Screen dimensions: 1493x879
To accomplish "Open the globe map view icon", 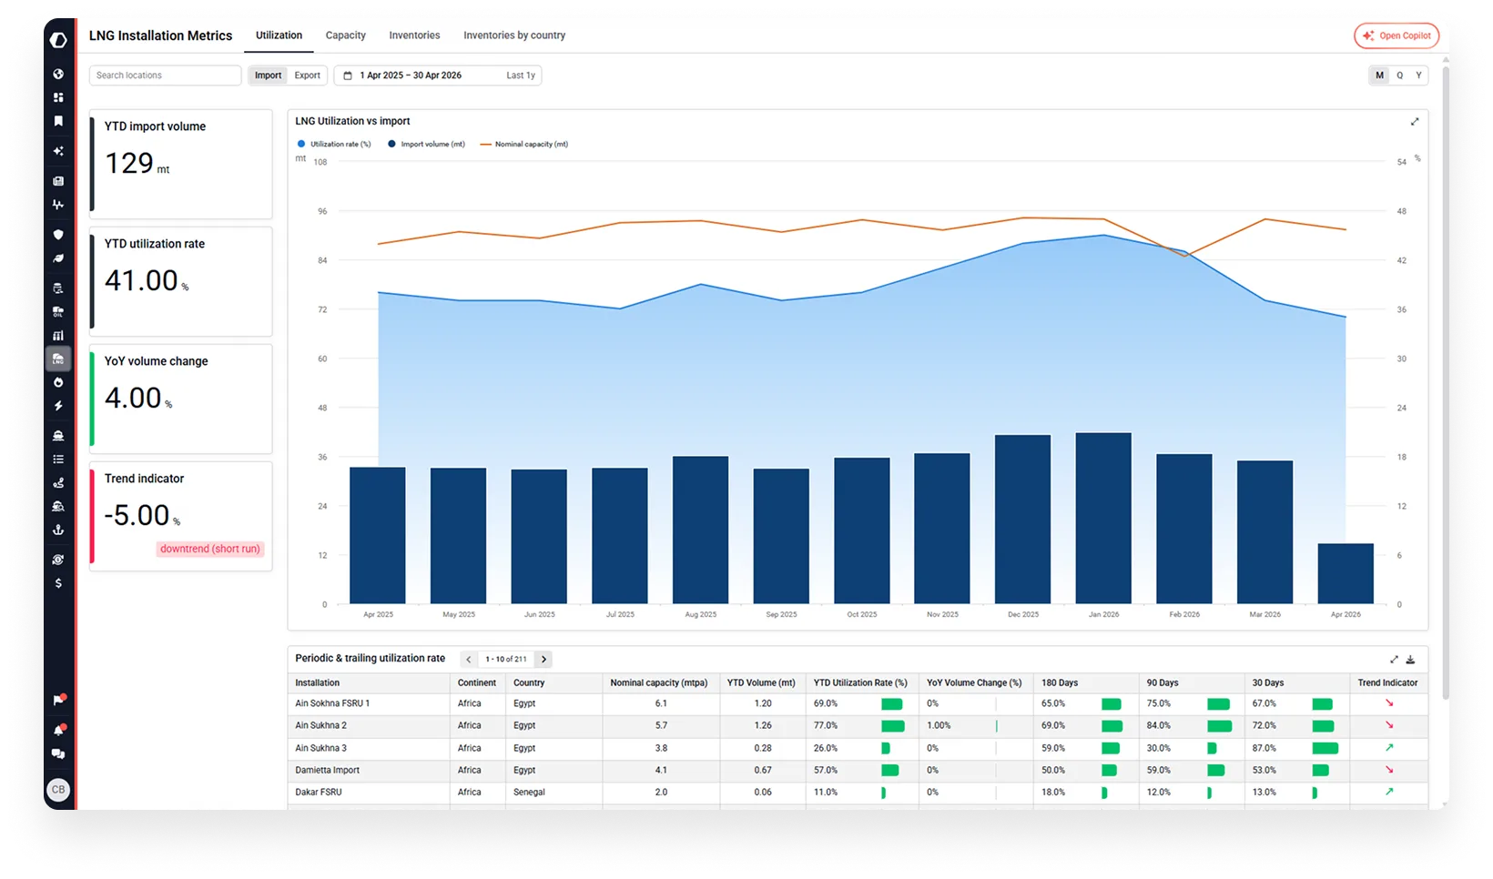I will tap(58, 74).
